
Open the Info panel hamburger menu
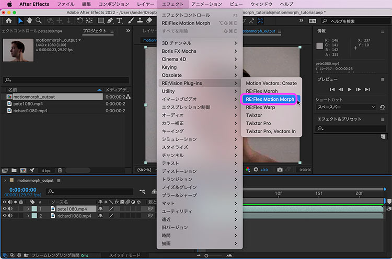383,31
